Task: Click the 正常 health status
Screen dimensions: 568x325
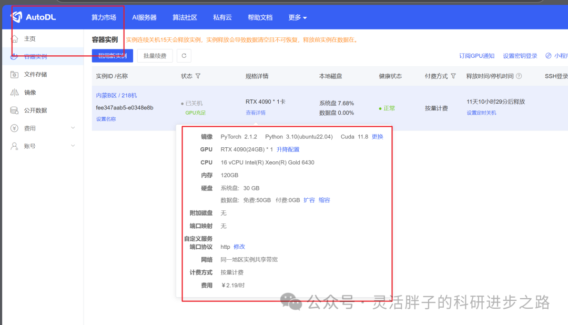Action: tap(389, 108)
